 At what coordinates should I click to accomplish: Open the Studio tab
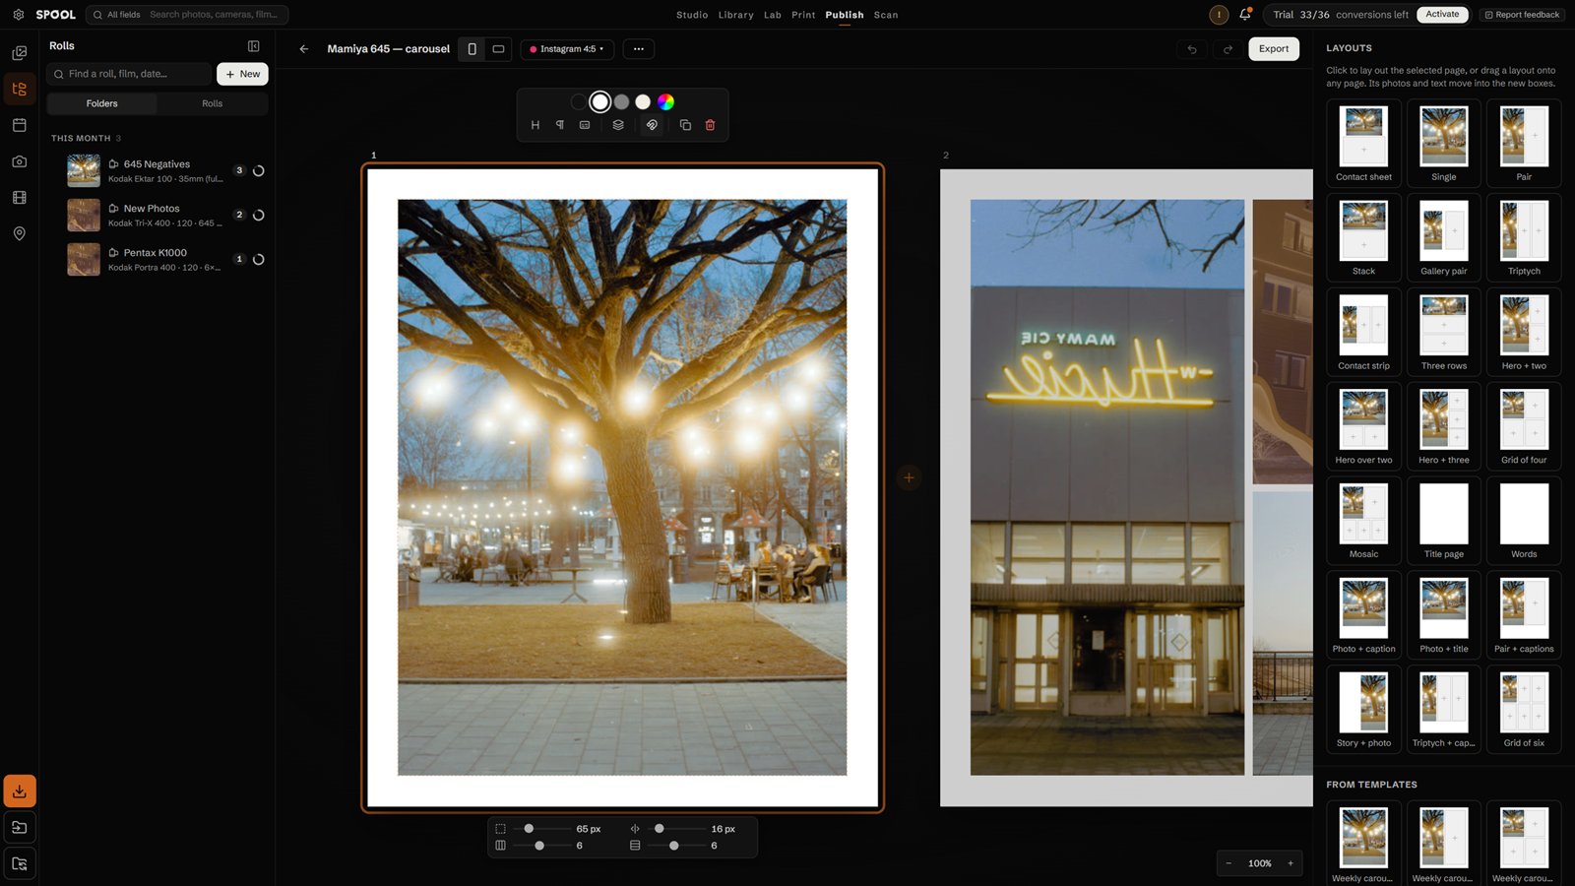[x=692, y=15]
